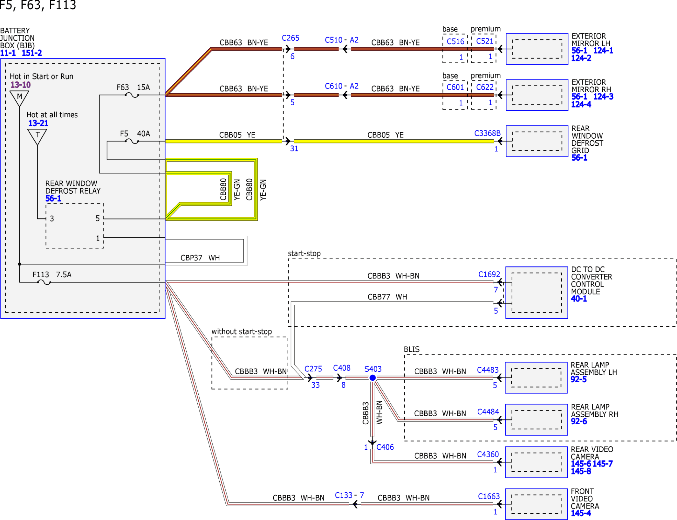677x520 pixels.
Task: Select the CBB05 YE label near C3368B
Action: (x=385, y=135)
